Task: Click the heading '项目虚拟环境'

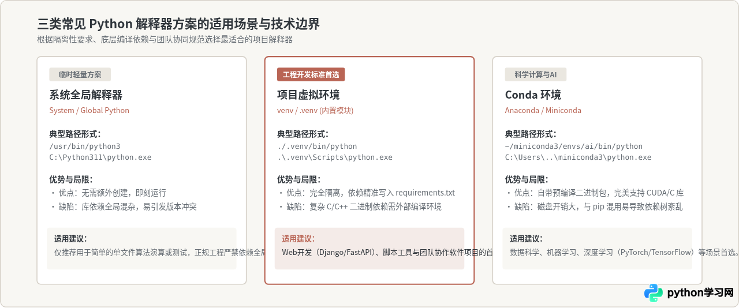Action: pos(308,95)
